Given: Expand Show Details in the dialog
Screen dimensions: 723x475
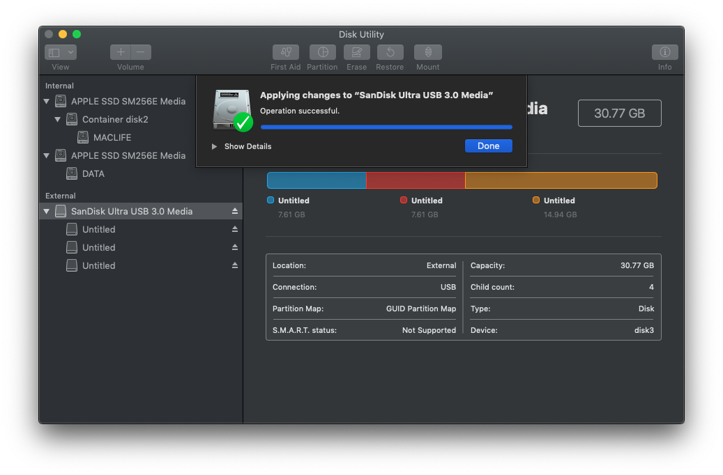Looking at the screenshot, I should pos(214,146).
